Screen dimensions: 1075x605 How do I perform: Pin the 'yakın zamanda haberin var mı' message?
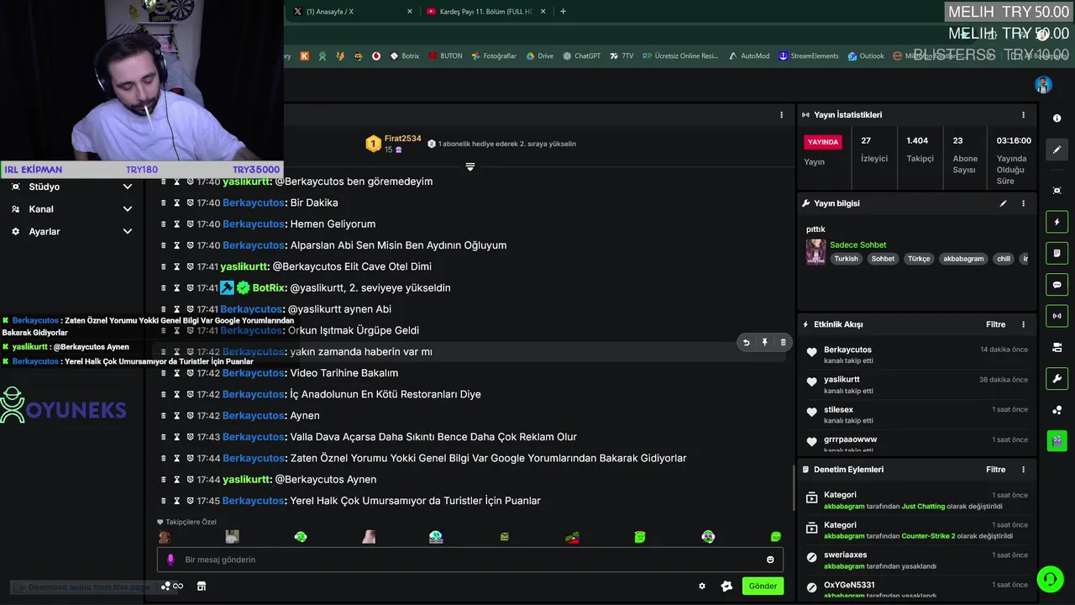(x=764, y=343)
